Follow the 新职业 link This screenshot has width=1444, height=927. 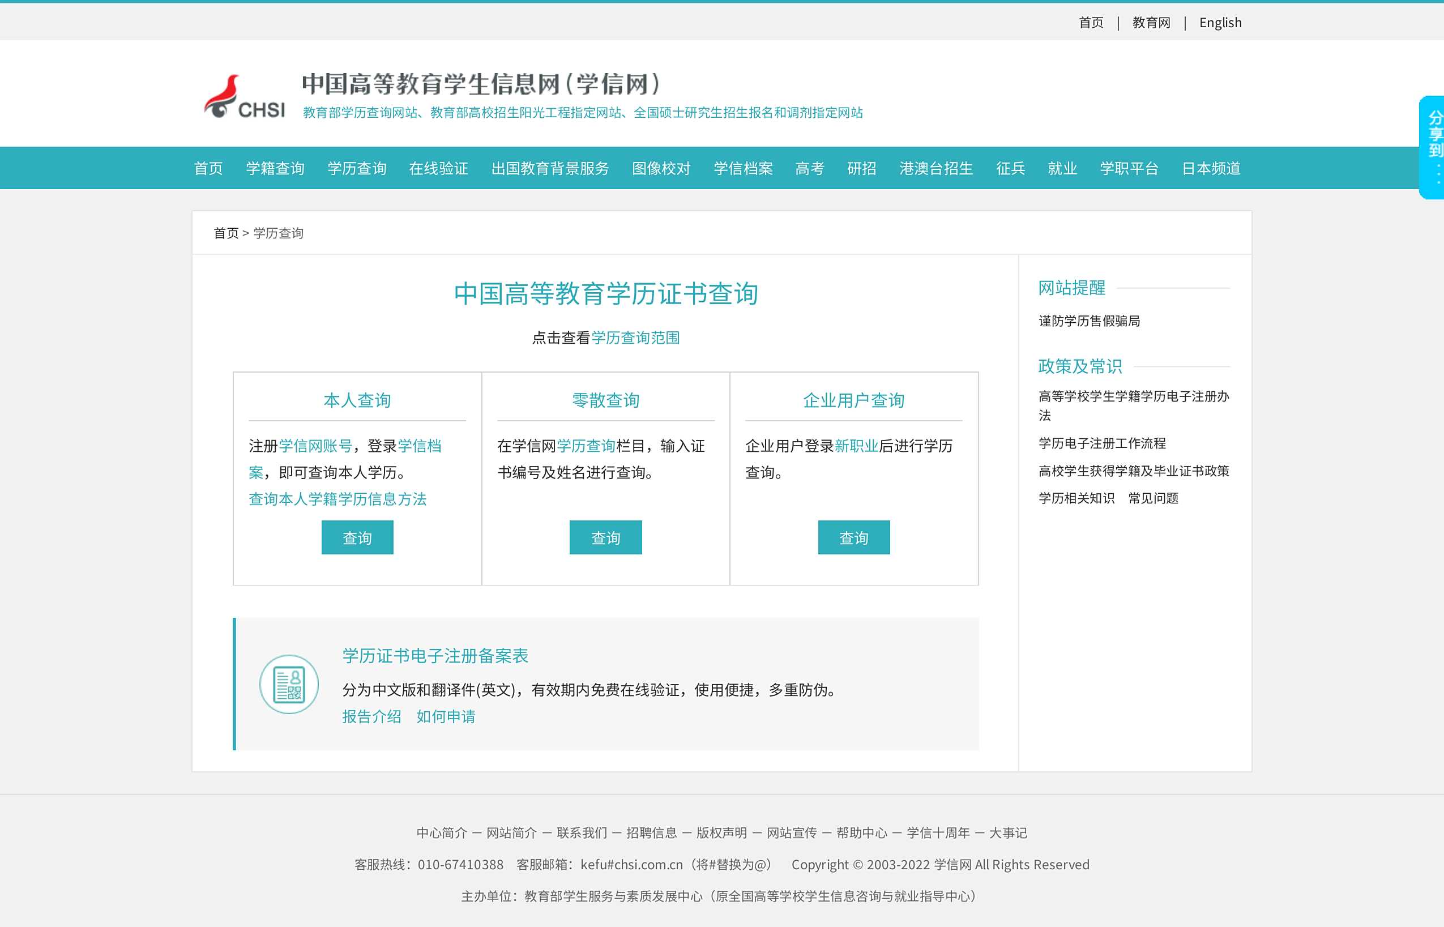tap(856, 446)
